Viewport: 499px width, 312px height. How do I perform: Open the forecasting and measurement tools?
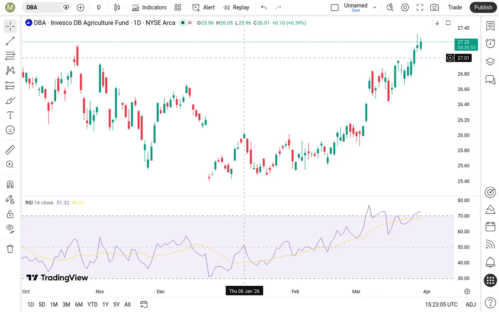point(10,86)
